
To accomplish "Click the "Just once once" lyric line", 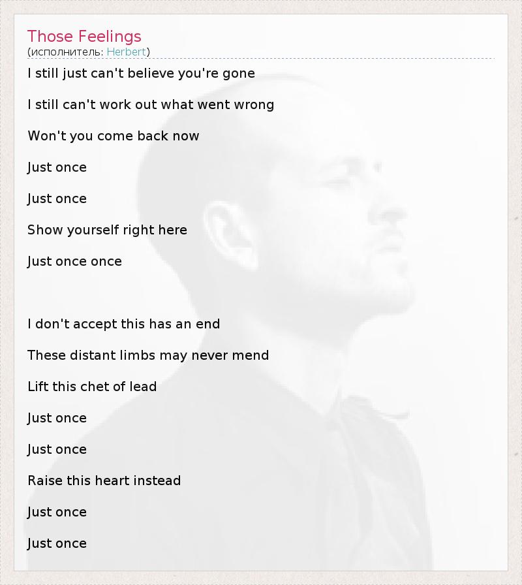I will coord(74,261).
